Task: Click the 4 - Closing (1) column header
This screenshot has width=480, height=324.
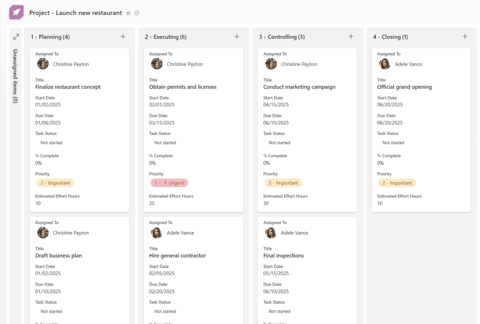Action: click(x=390, y=37)
